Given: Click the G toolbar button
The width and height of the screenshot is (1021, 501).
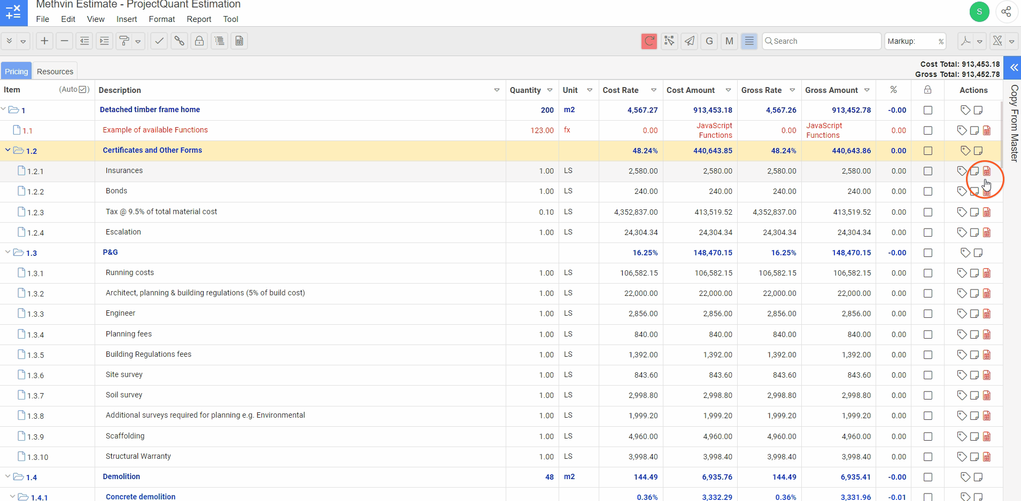Looking at the screenshot, I should pos(709,41).
